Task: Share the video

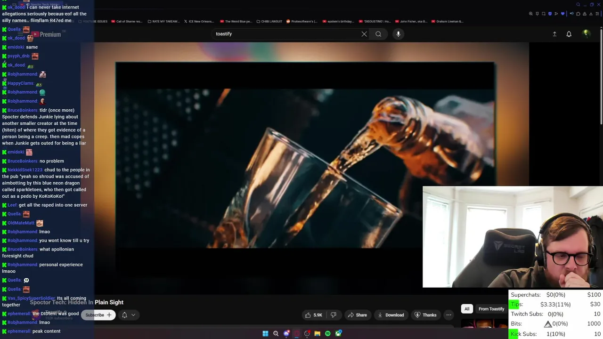Action: click(357, 315)
